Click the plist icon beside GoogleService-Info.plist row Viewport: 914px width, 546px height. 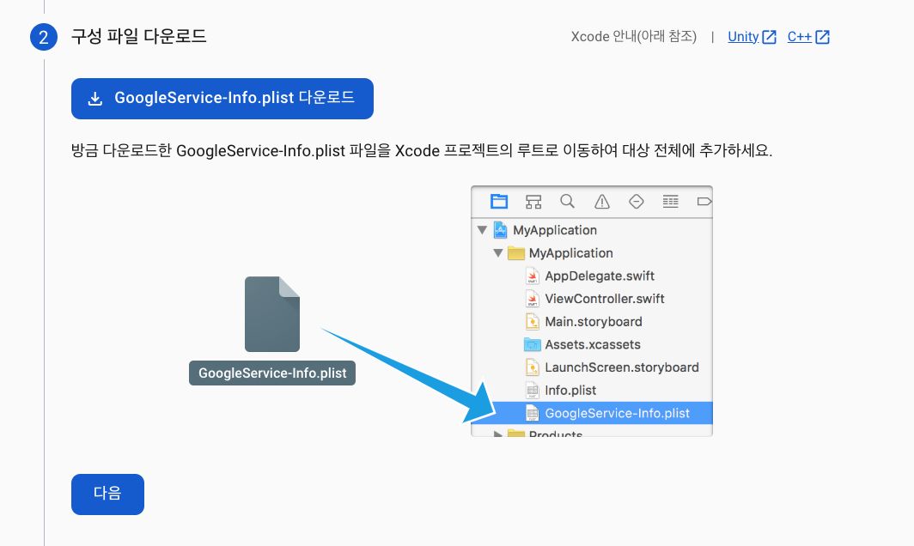(x=533, y=413)
